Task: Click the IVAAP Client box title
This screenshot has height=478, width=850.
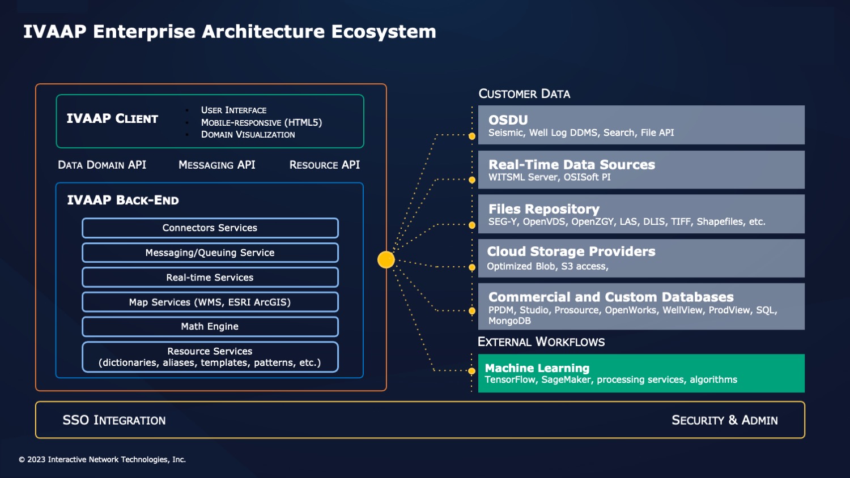Action: (112, 118)
